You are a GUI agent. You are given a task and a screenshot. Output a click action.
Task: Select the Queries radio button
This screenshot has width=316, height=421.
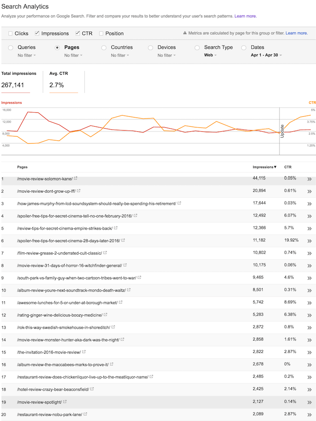10,47
